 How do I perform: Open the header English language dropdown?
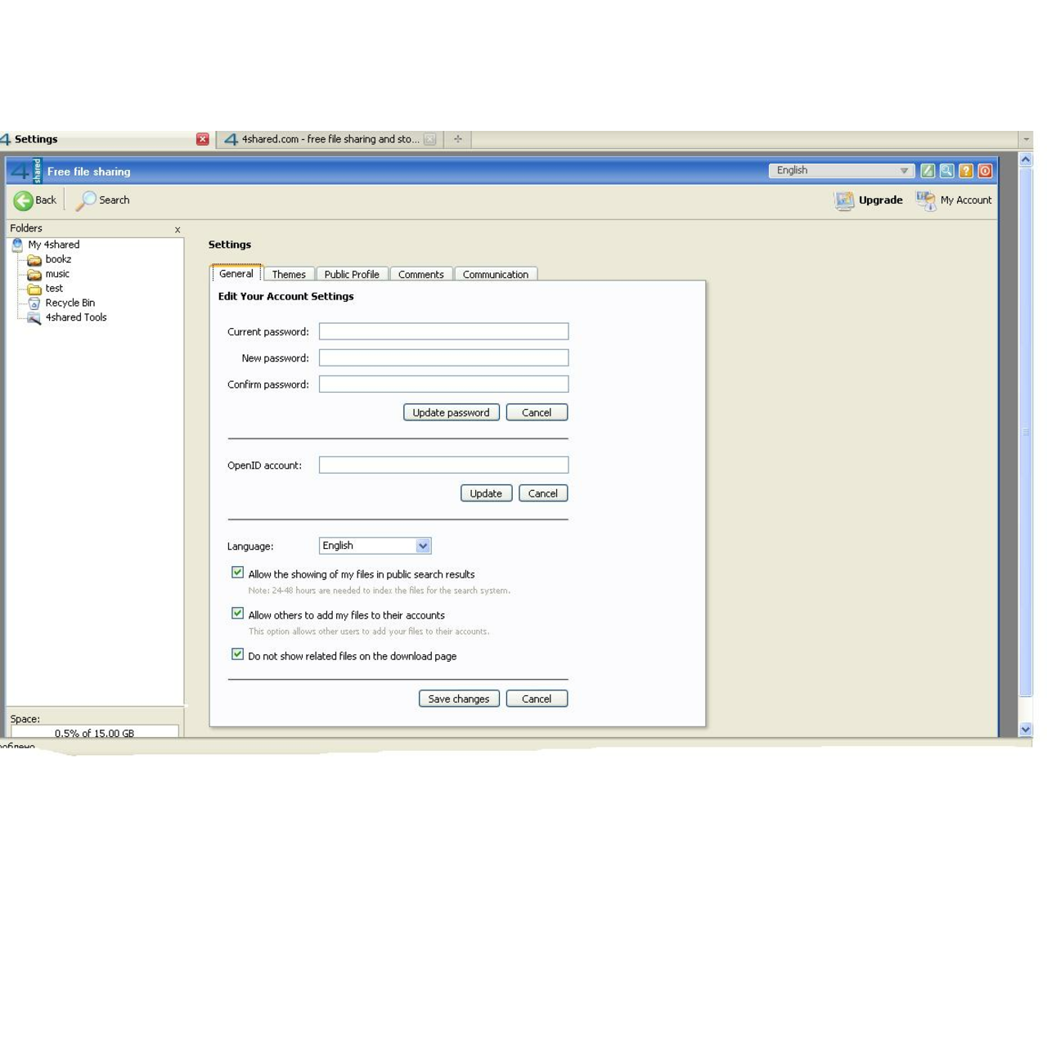[841, 170]
